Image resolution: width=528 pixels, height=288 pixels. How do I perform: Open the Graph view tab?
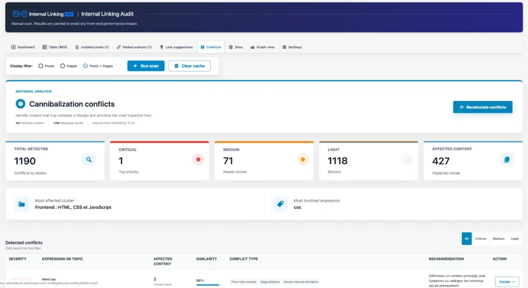pyautogui.click(x=262, y=47)
